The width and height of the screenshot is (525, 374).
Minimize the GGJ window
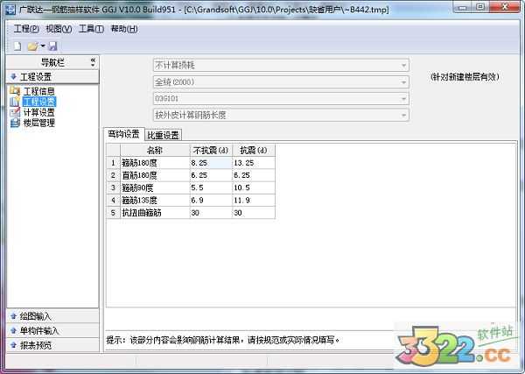463,7
